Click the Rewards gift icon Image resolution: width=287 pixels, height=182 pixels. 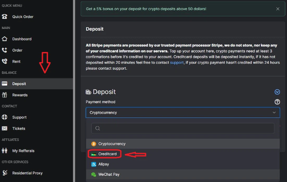click(x=5, y=95)
